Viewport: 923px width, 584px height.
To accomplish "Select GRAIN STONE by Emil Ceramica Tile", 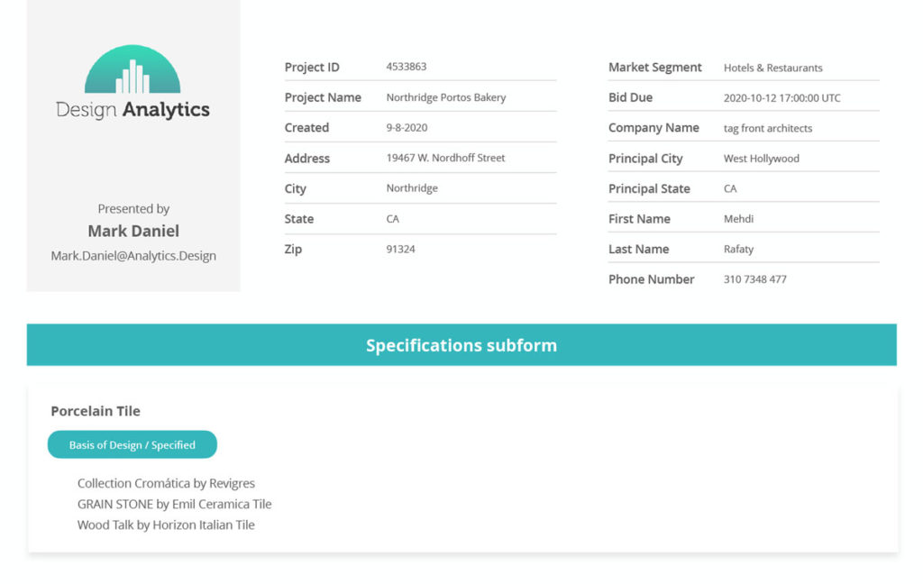I will click(x=174, y=504).
